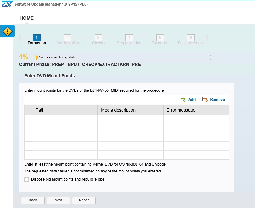The image size is (255, 208).
Task: Open the yellow warning diamond panel
Action: click(8, 31)
